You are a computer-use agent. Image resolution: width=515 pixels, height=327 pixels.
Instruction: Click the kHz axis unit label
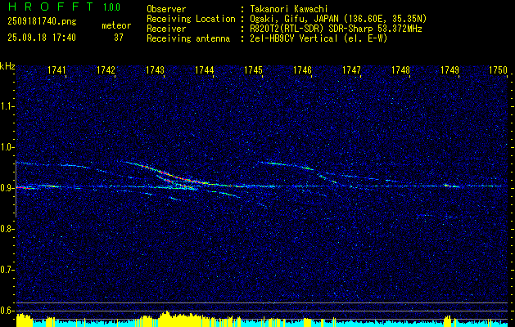(7, 66)
